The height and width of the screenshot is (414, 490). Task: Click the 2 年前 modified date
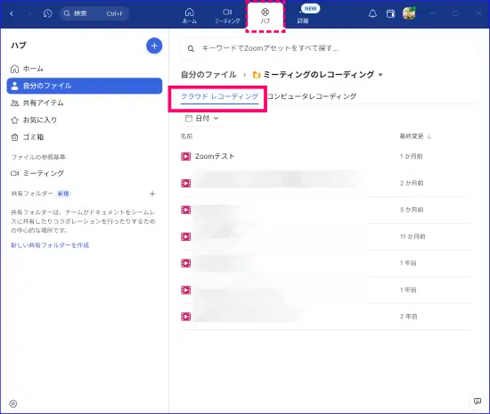pyautogui.click(x=408, y=317)
